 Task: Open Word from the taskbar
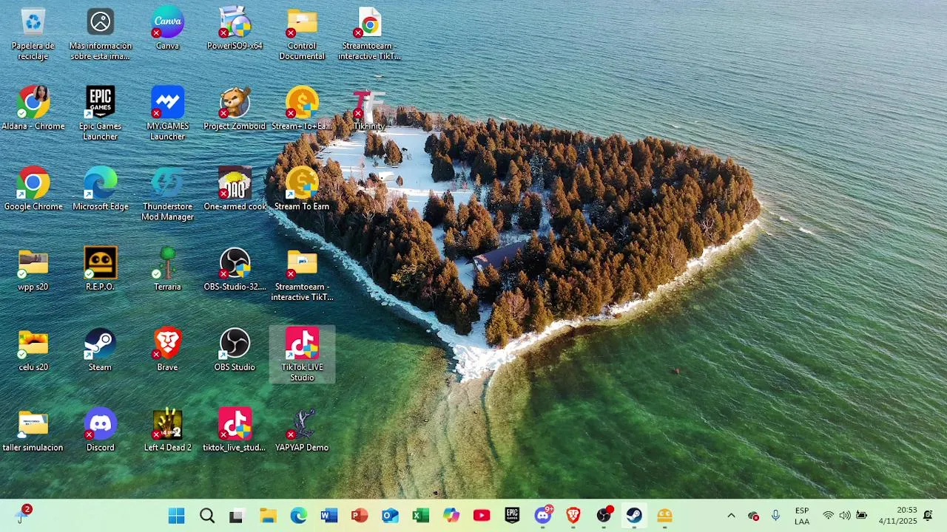coord(329,516)
